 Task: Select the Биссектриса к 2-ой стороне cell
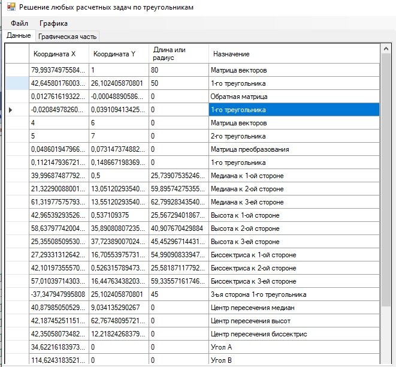[x=294, y=268]
